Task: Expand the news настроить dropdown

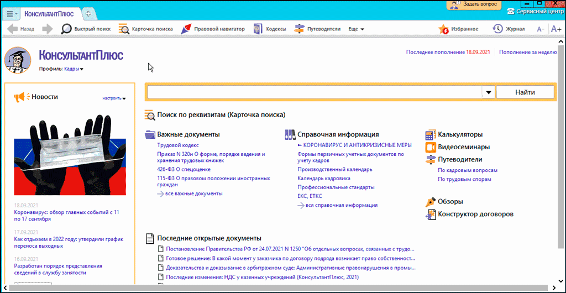Action: click(114, 98)
